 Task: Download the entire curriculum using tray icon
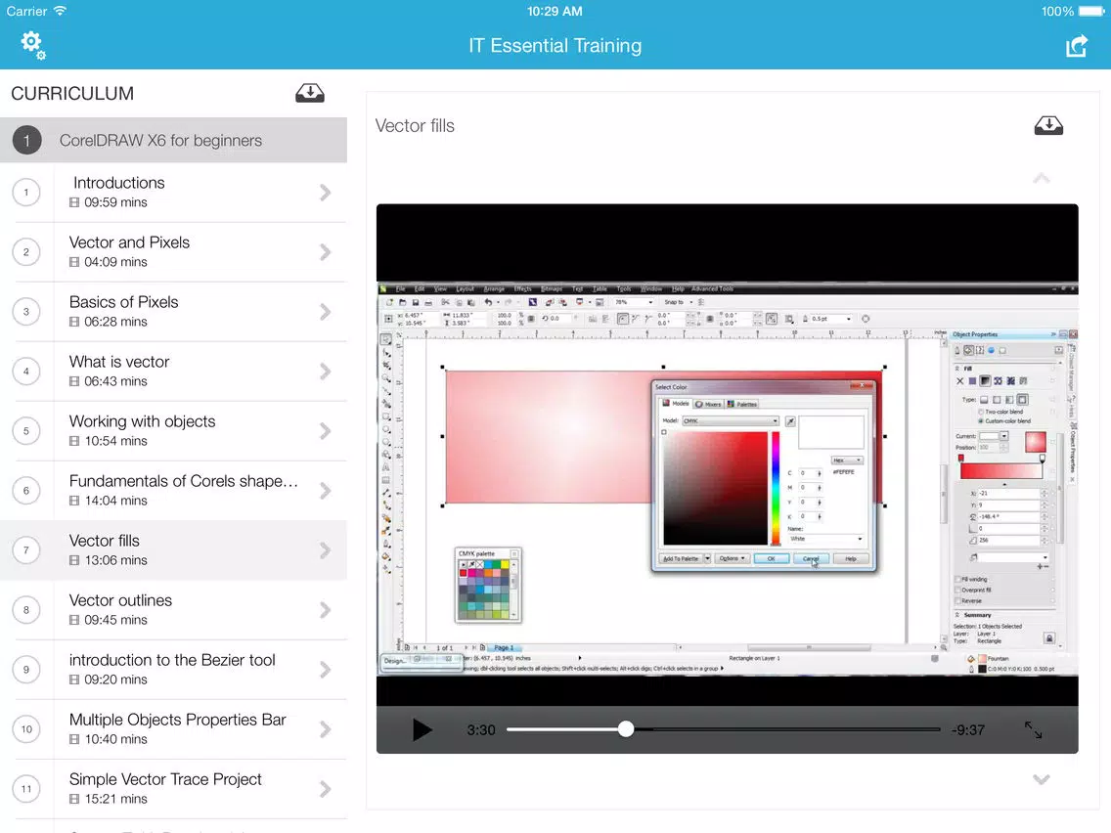tap(310, 93)
